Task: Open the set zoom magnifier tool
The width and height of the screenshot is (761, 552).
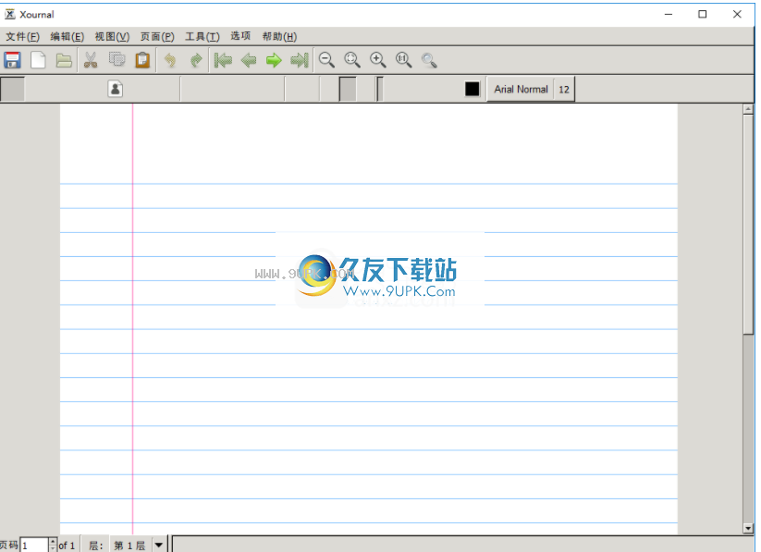Action: (429, 60)
